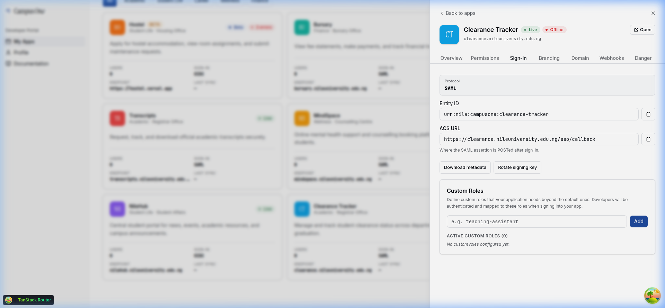
Task: Click the clearance.nileuniversity.edu.ng domain text
Action: click(x=502, y=39)
